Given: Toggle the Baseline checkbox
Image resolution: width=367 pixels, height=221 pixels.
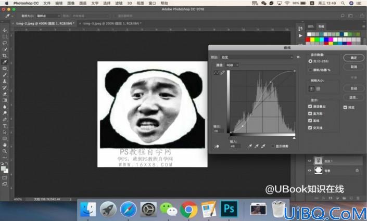Looking at the screenshot, I should [x=310, y=121].
